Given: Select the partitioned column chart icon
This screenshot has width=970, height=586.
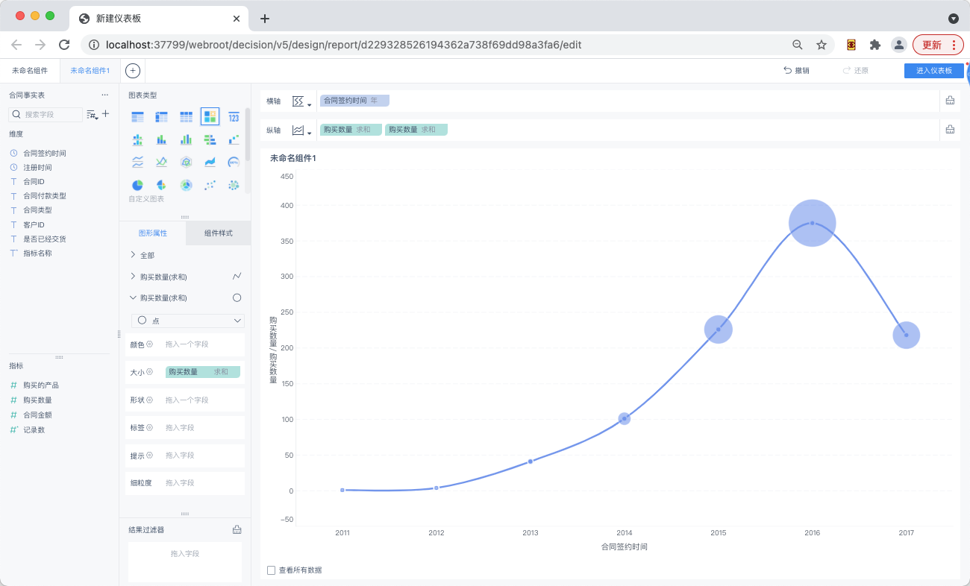Looking at the screenshot, I should (137, 139).
